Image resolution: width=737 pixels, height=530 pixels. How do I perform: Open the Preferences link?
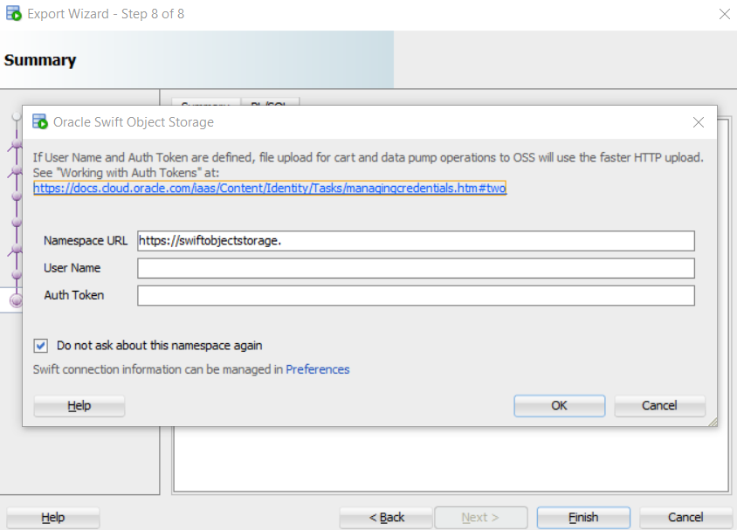pyautogui.click(x=317, y=369)
